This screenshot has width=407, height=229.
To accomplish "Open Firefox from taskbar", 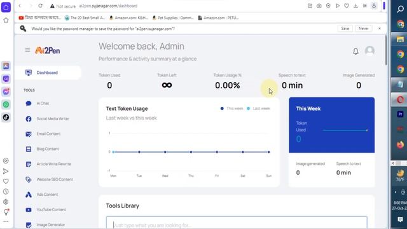I will point(400,144).
